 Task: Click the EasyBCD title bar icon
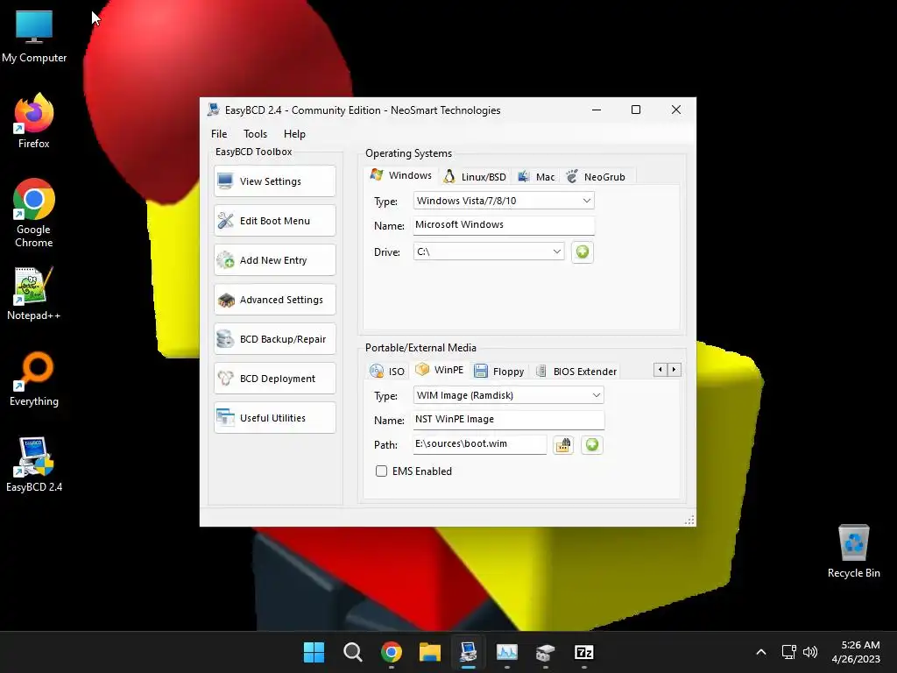pyautogui.click(x=214, y=110)
